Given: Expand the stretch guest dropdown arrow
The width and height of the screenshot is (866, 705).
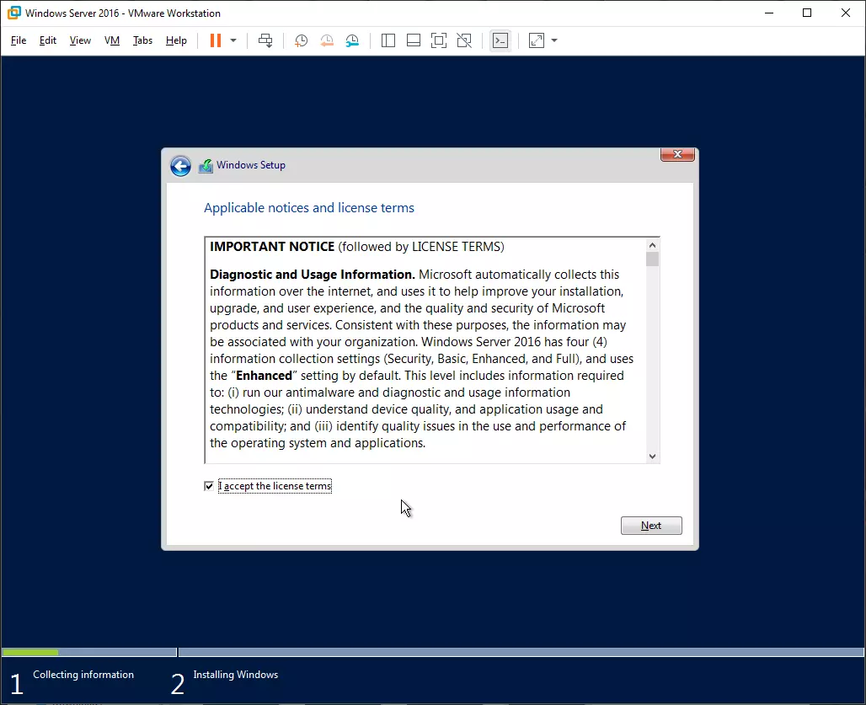Looking at the screenshot, I should [x=554, y=40].
